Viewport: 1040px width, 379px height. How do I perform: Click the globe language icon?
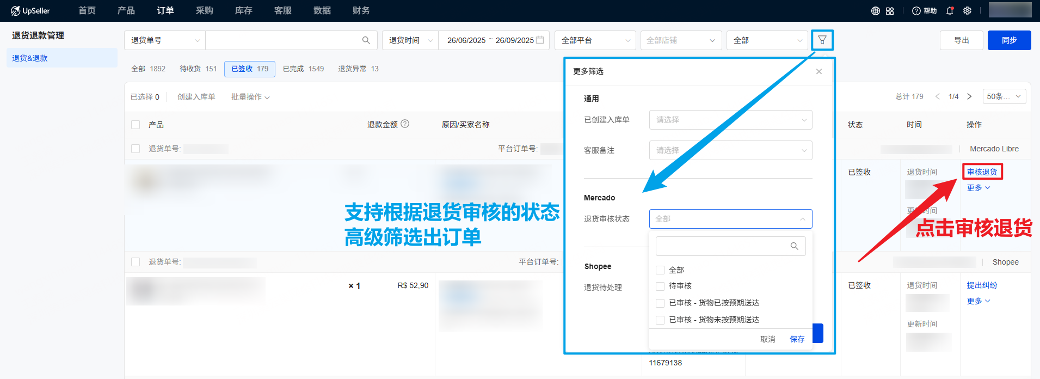tap(875, 11)
